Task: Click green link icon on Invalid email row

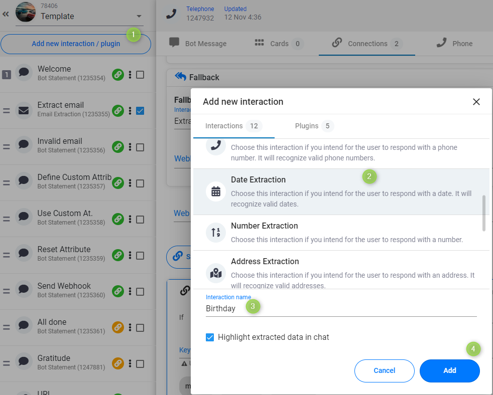Action: tap(118, 147)
